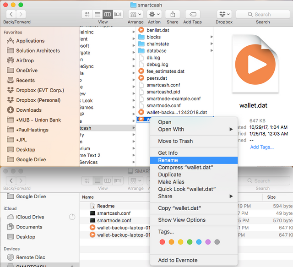Select Move to Trash menu entry
The width and height of the screenshot is (293, 267).
175,141
